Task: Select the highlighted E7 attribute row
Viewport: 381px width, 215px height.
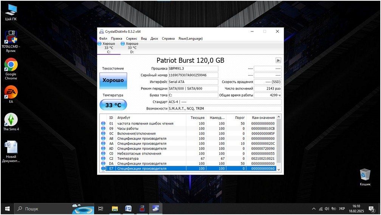Action: pos(188,169)
